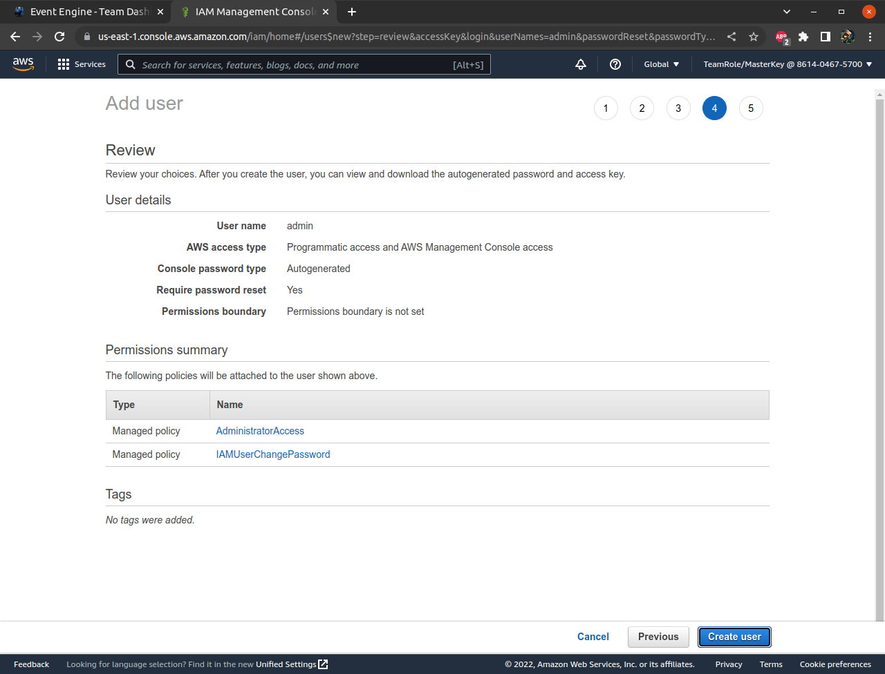Open the tab search chevron
Image resolution: width=885 pixels, height=674 pixels.
pos(787,12)
